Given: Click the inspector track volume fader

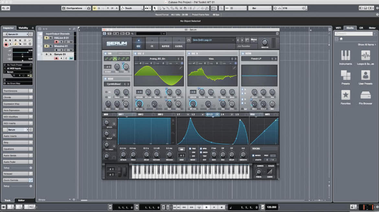Looking at the screenshot, I should click(x=23, y=52).
